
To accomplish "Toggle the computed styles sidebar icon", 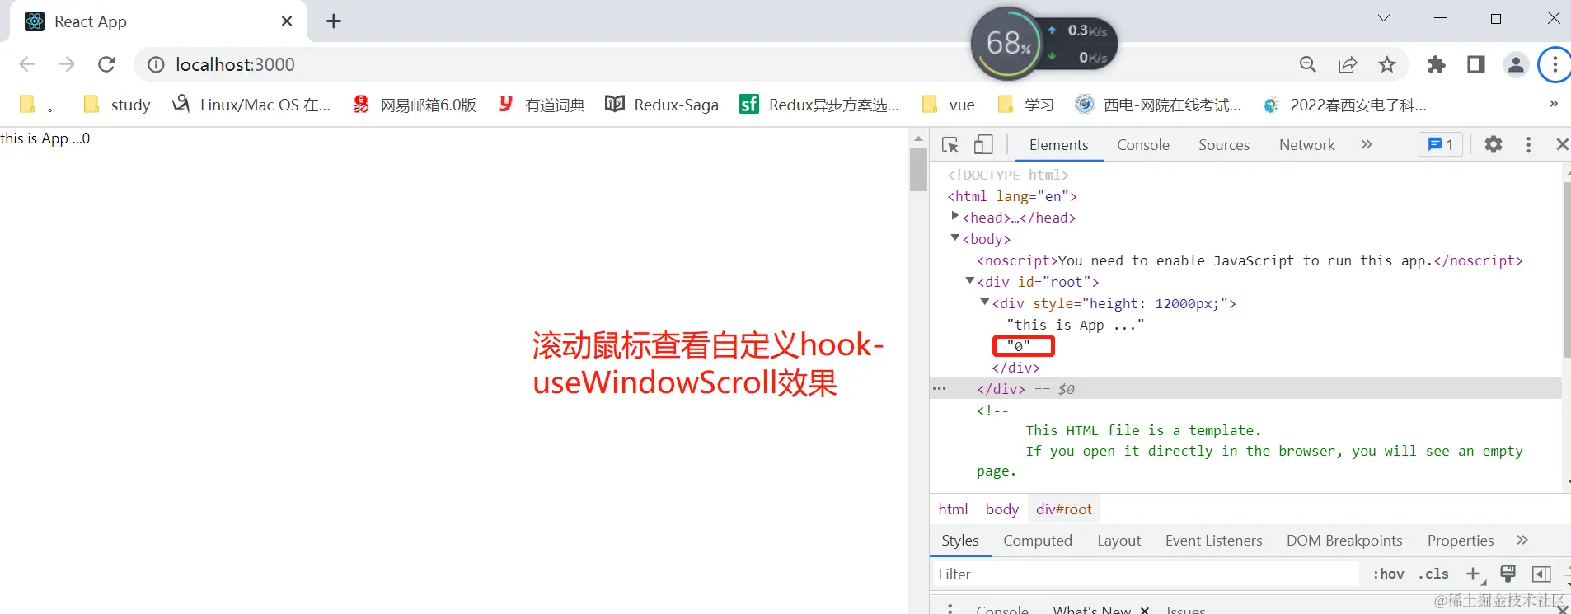I will point(1541,574).
